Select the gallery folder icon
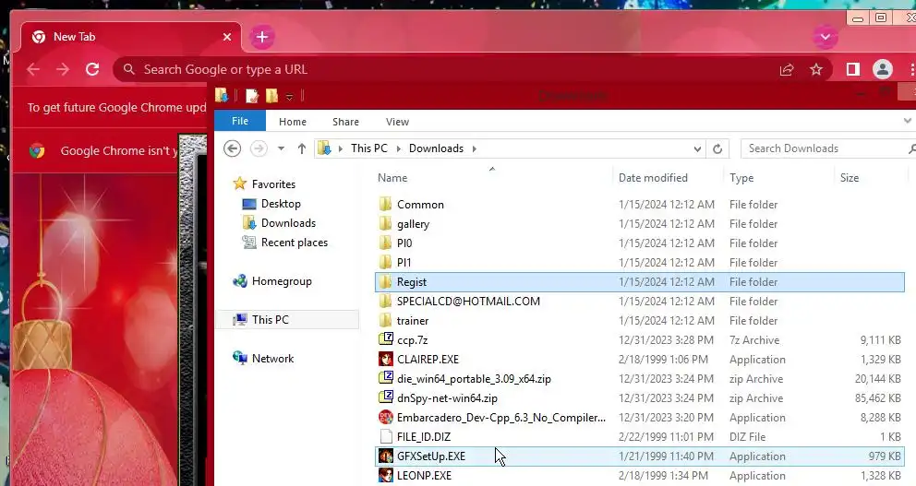Viewport: 916px width, 486px height. 386,223
